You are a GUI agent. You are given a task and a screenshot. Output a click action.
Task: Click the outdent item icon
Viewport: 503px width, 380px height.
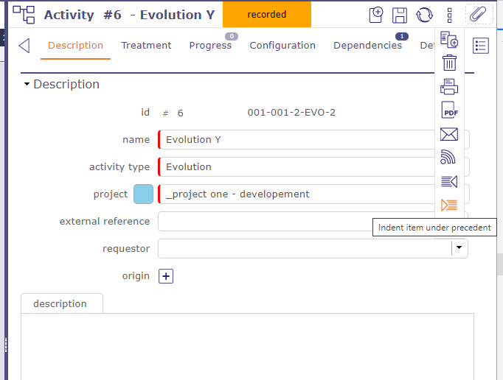point(448,181)
